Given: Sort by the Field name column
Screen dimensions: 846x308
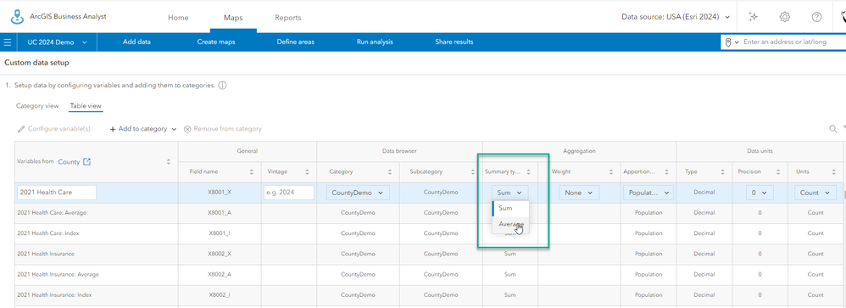Looking at the screenshot, I should pyautogui.click(x=252, y=172).
